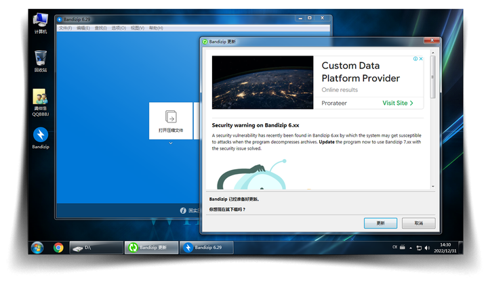Image resolution: width=488 pixels, height=289 pixels.
Task: Launch Chrome from the taskbar
Action: click(x=58, y=248)
